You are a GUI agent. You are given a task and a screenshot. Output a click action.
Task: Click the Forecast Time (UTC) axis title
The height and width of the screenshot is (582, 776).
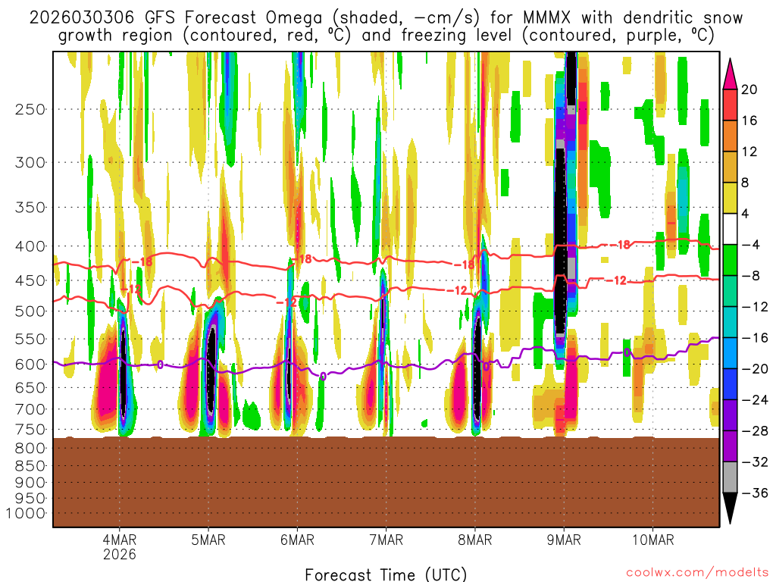tap(386, 574)
